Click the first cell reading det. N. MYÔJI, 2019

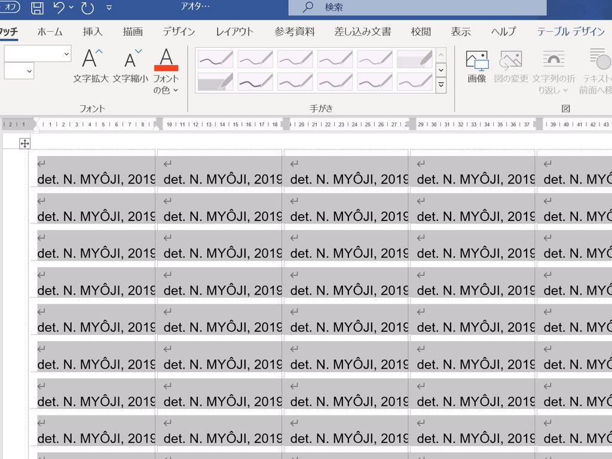pyautogui.click(x=96, y=179)
